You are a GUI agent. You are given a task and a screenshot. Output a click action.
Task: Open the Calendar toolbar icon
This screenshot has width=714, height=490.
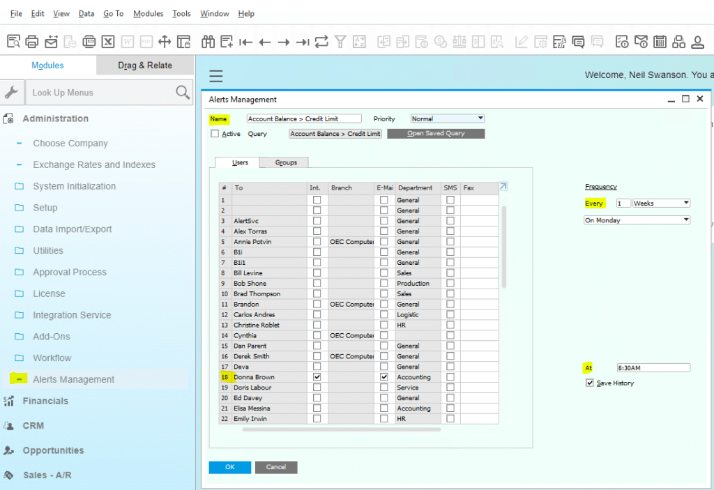tap(660, 42)
